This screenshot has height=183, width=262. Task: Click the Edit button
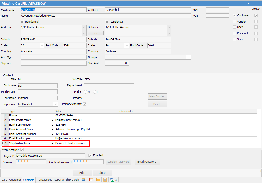click(x=82, y=173)
